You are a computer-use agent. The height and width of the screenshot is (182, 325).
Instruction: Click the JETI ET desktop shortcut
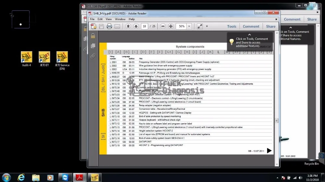coord(44,59)
